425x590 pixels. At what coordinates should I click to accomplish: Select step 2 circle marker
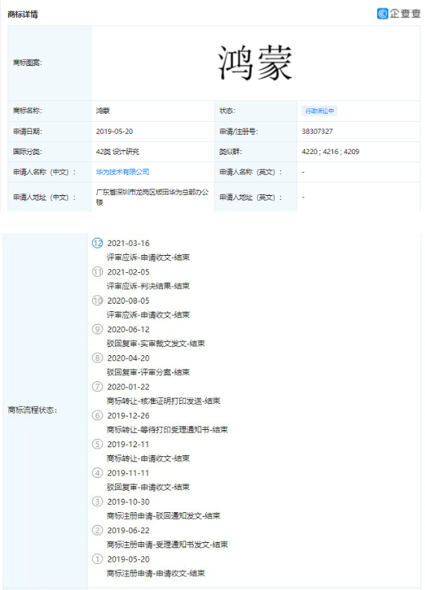pyautogui.click(x=97, y=530)
